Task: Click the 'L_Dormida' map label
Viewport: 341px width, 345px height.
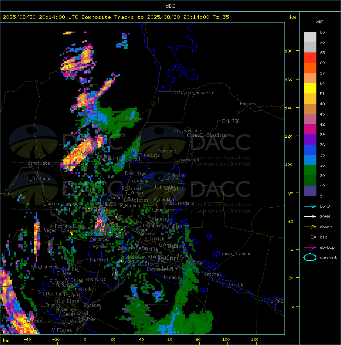Action: pos(233,285)
